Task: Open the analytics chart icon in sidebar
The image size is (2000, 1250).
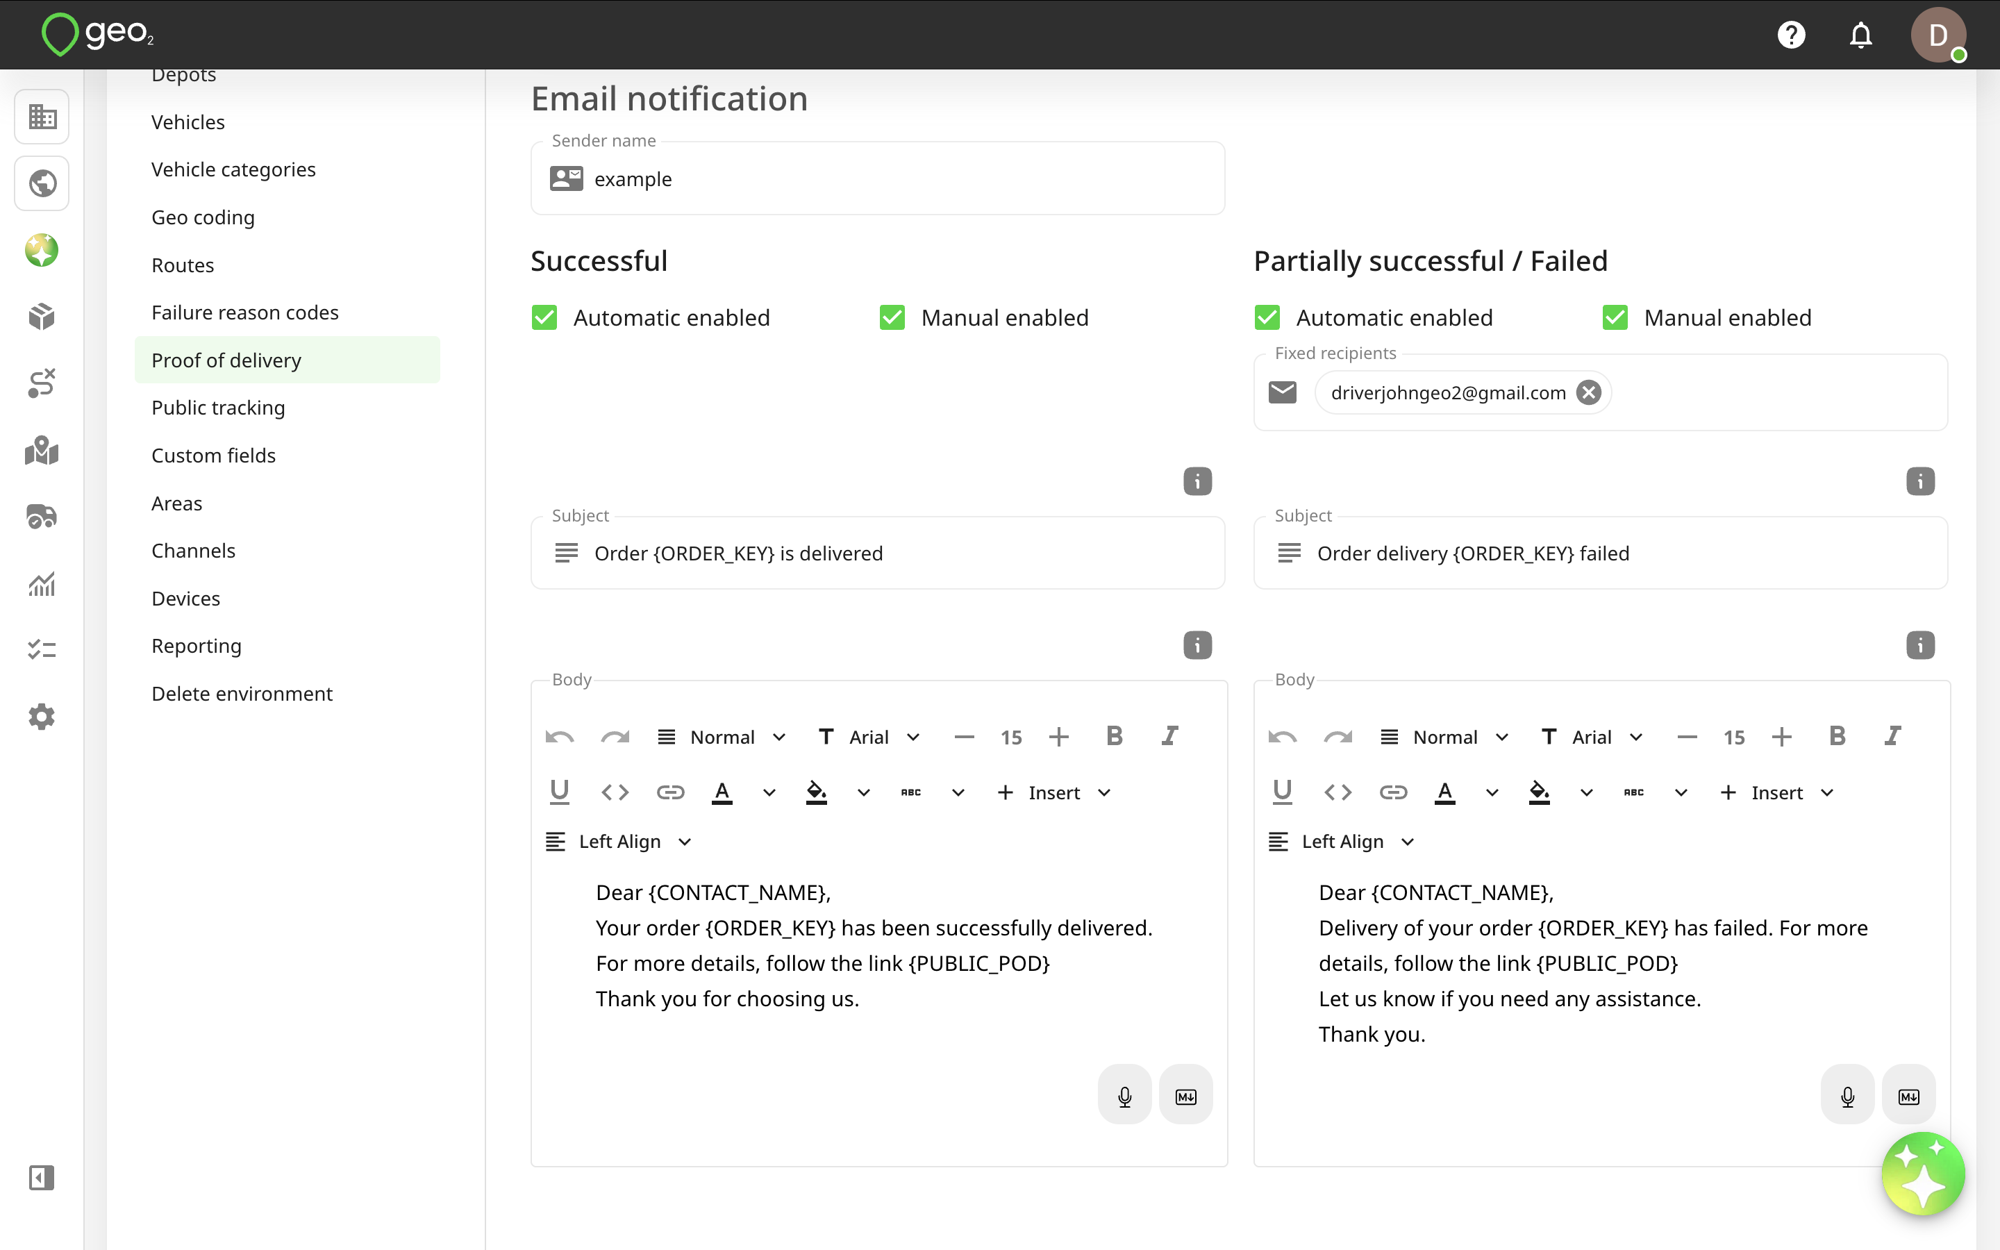Action: 42,583
